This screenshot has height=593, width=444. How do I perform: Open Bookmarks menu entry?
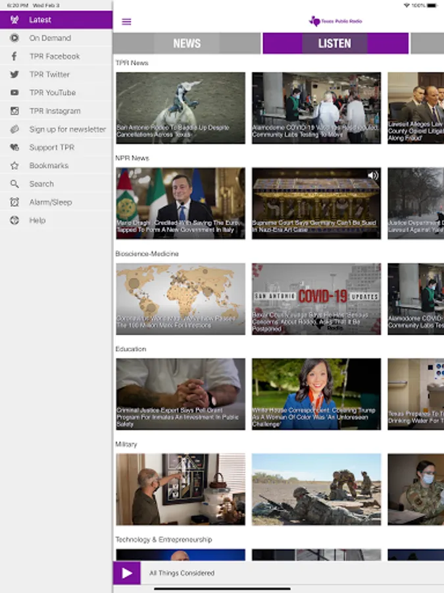57,165
